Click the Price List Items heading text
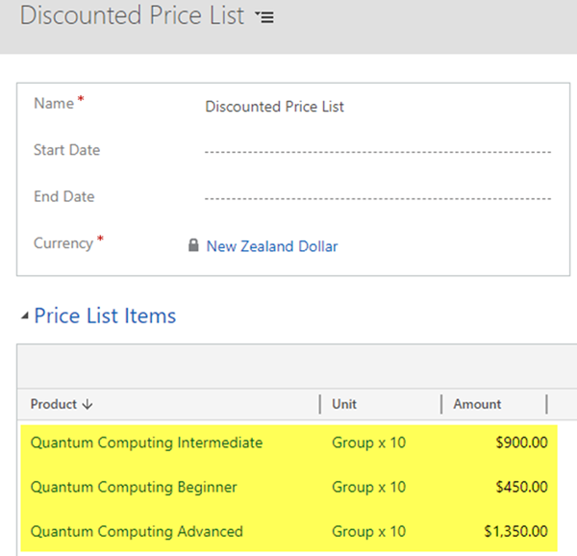Viewport: 577px width, 556px height. point(105,316)
